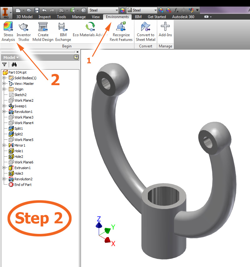250x267 pixels.
Task: Select Hole3 feature
Action: tap(16, 173)
